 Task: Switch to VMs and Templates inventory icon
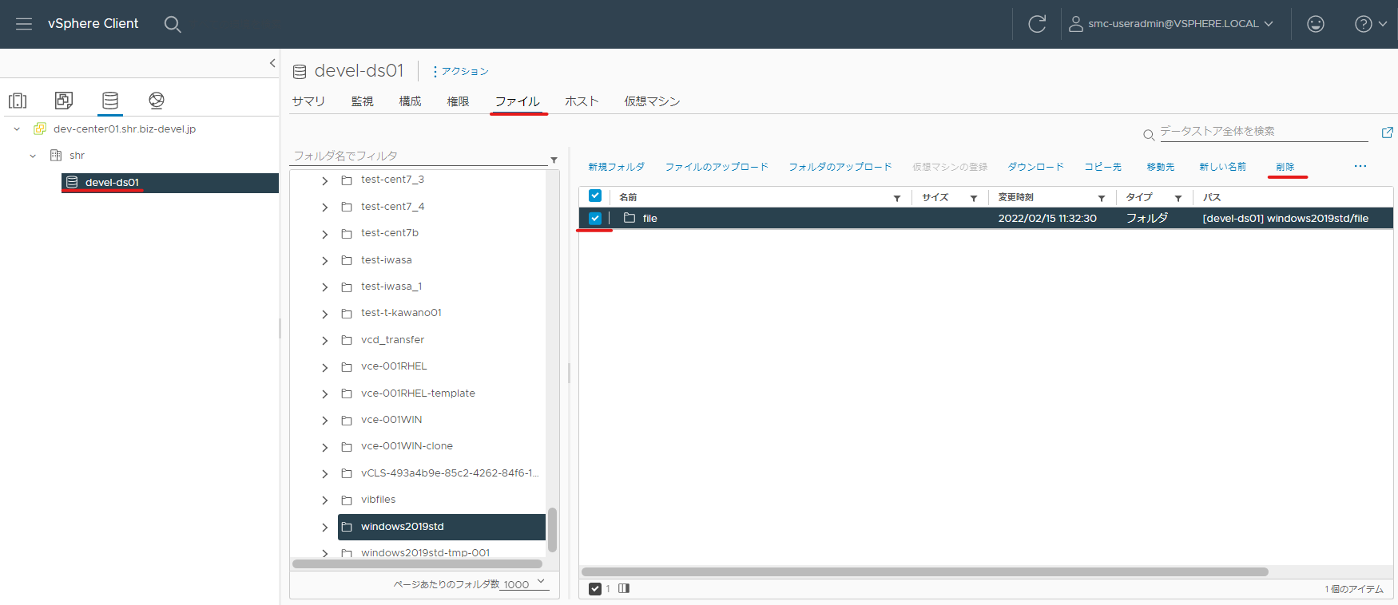[64, 101]
